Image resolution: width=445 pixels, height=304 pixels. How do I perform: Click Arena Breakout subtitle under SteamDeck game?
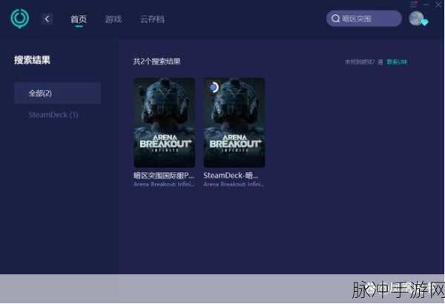[234, 185]
